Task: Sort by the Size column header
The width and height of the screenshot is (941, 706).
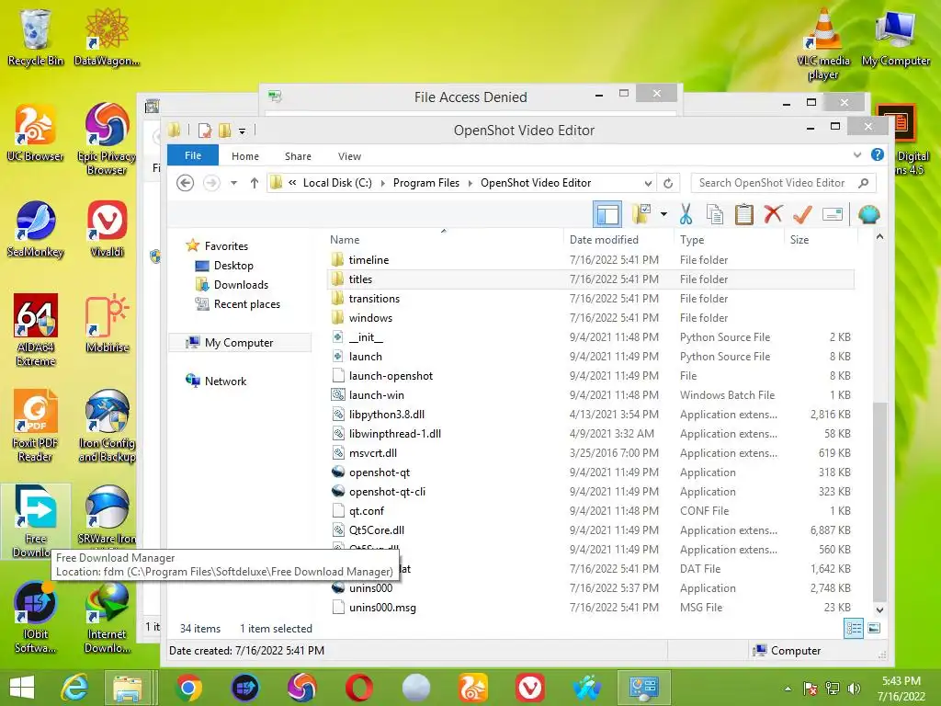Action: [x=799, y=240]
